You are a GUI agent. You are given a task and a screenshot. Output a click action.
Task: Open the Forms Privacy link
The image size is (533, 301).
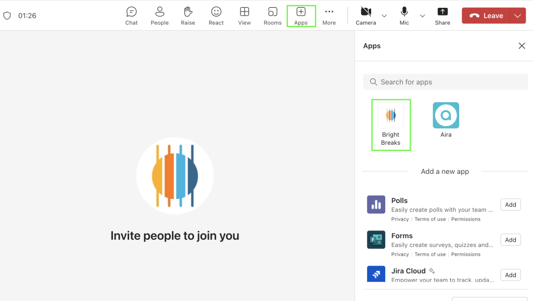coord(400,254)
